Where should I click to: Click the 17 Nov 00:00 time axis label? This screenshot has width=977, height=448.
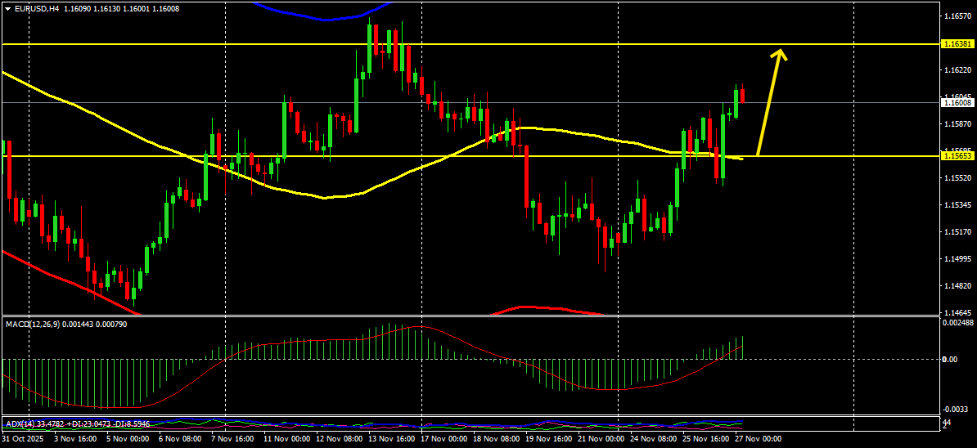click(444, 439)
